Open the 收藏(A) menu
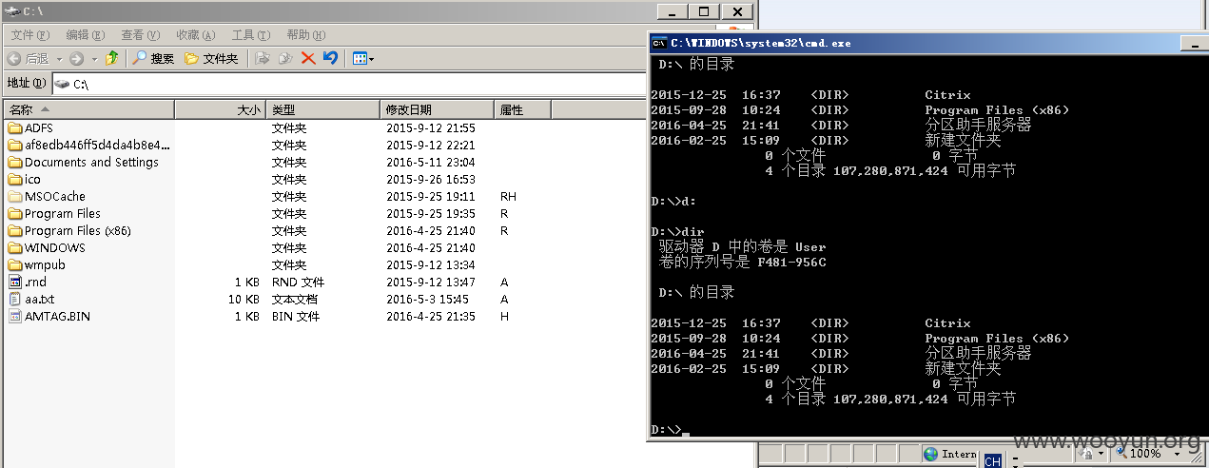 [195, 34]
